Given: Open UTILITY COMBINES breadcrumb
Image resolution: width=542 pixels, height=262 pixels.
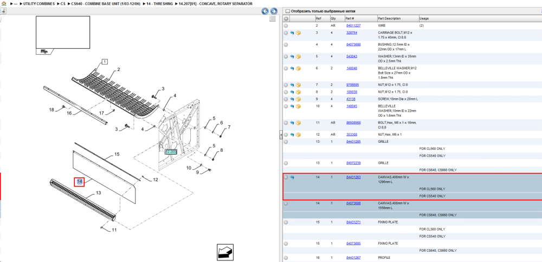Looking at the screenshot, I should (39, 3).
